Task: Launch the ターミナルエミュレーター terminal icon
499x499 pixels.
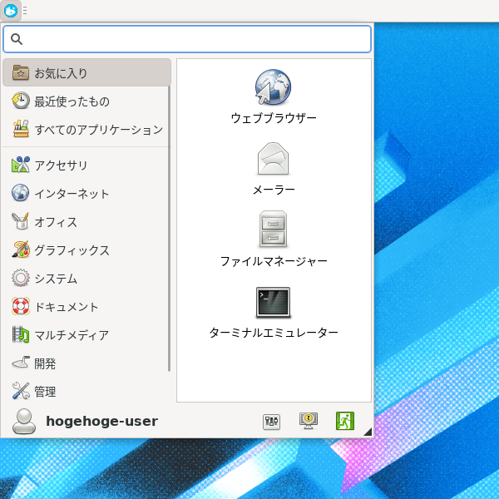Action: coord(273,303)
